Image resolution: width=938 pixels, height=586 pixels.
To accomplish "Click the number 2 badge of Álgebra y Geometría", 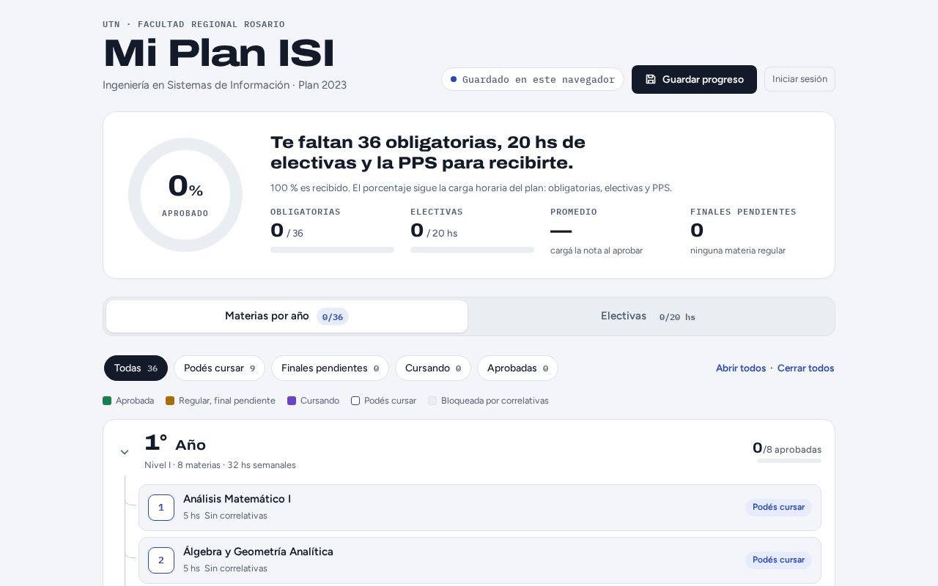I will point(161,560).
